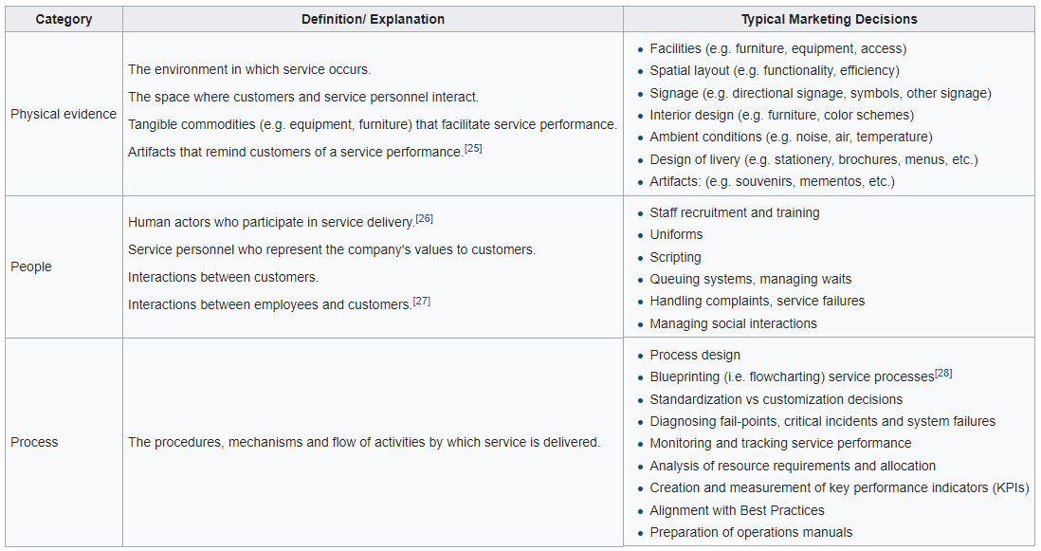This screenshot has height=551, width=1041.
Task: Click the Alignment with Best Practices item
Action: 737,510
